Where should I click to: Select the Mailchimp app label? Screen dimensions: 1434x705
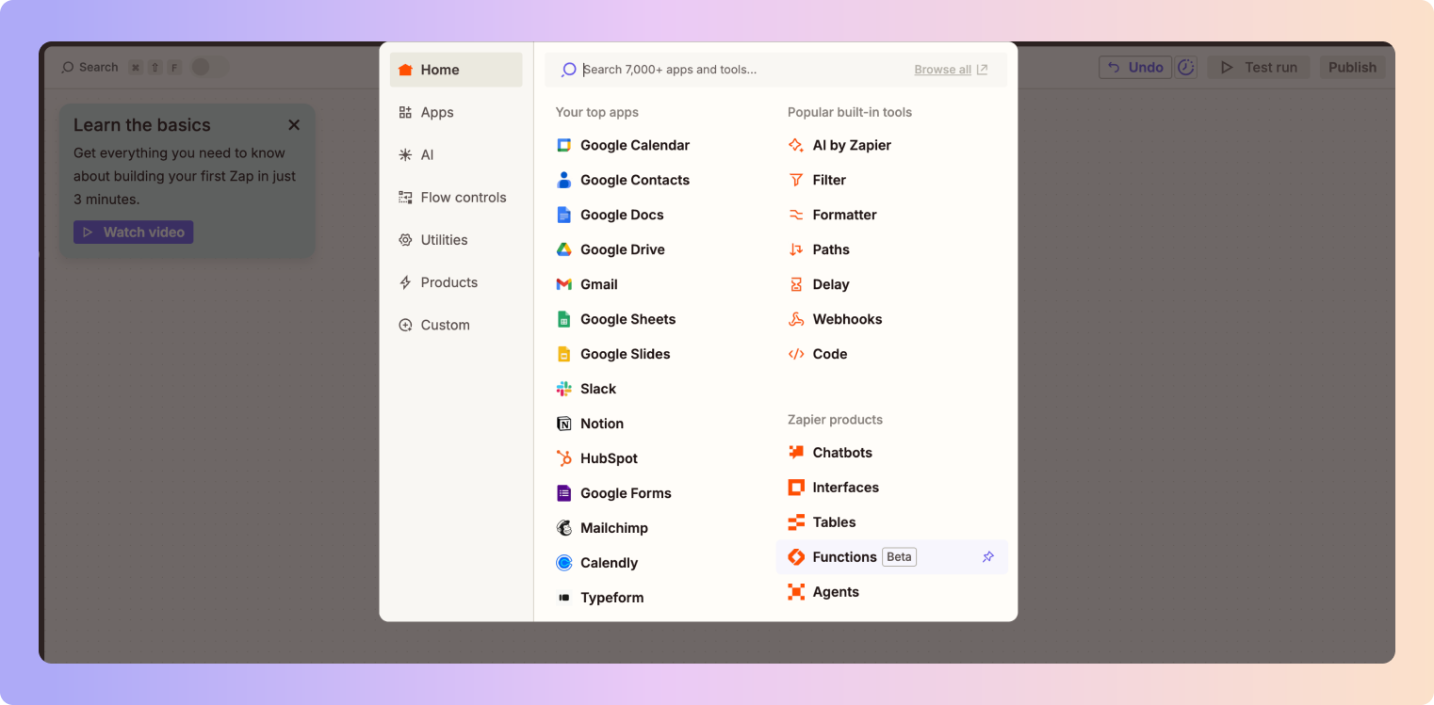[614, 528]
